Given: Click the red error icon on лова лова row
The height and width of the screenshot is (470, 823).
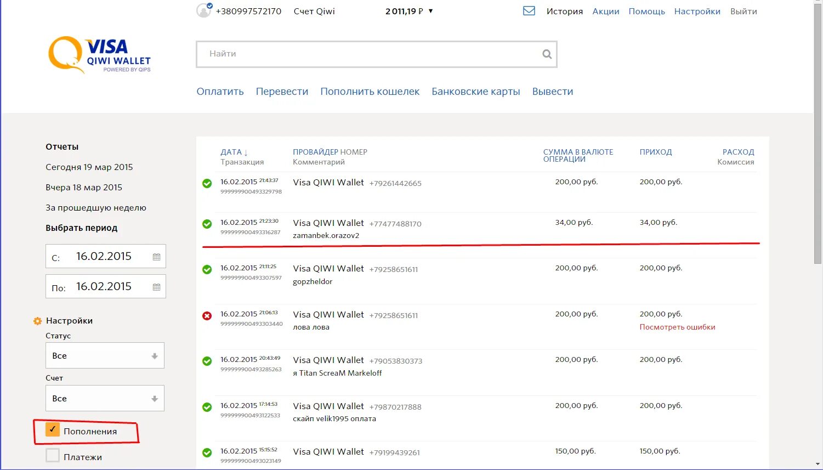Looking at the screenshot, I should click(207, 315).
